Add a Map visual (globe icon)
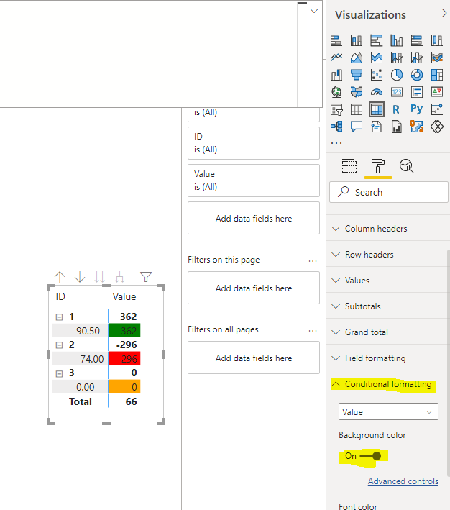This screenshot has width=450, height=510. pyautogui.click(x=336, y=92)
